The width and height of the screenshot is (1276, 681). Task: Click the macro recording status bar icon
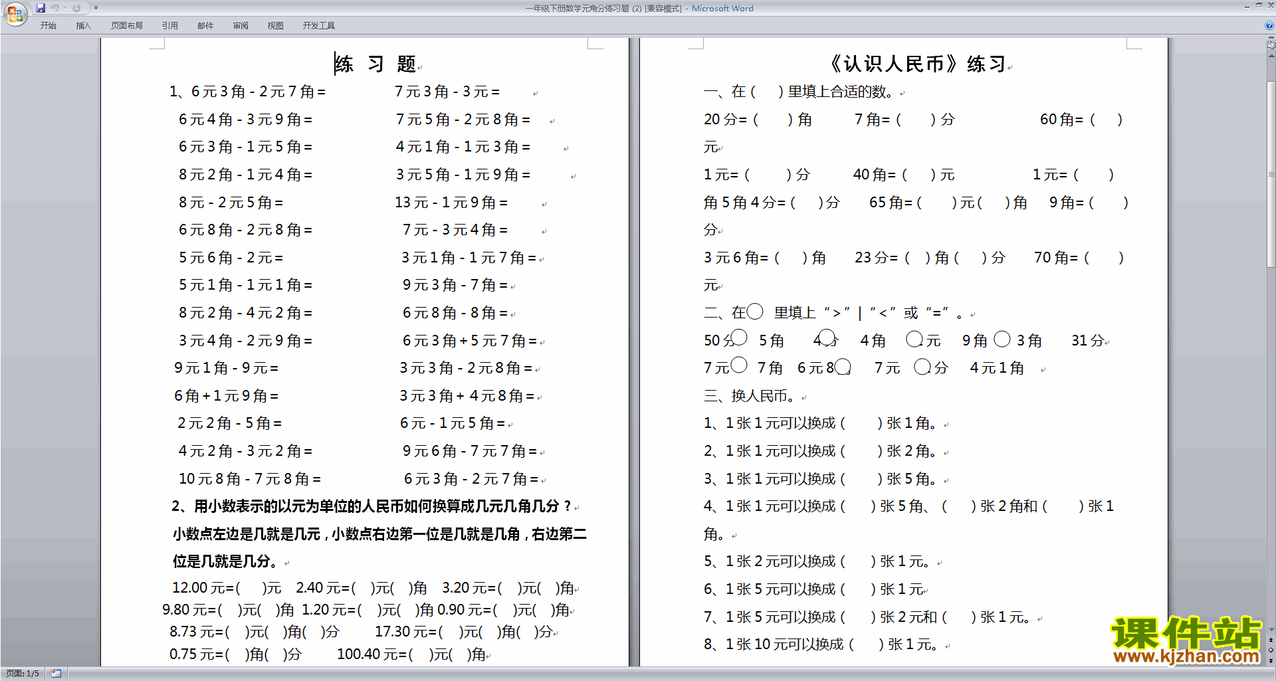click(56, 674)
